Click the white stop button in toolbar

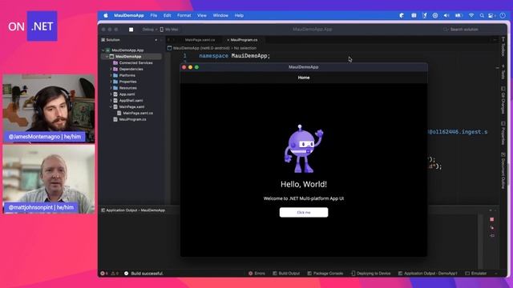pyautogui.click(x=131, y=30)
